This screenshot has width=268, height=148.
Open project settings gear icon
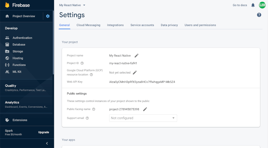48,16
